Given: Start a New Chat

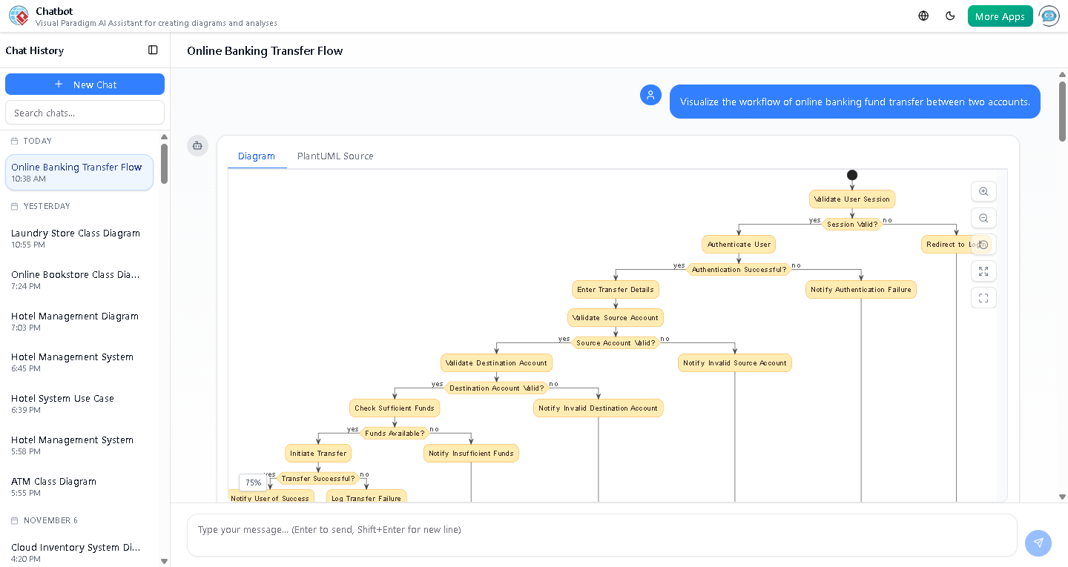Looking at the screenshot, I should pyautogui.click(x=85, y=84).
